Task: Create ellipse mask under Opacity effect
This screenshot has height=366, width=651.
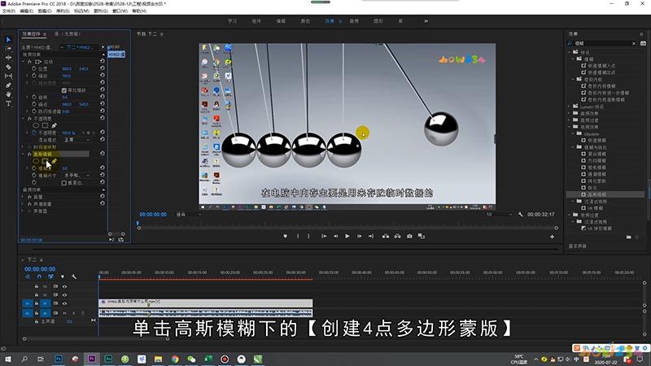Action: 36,125
